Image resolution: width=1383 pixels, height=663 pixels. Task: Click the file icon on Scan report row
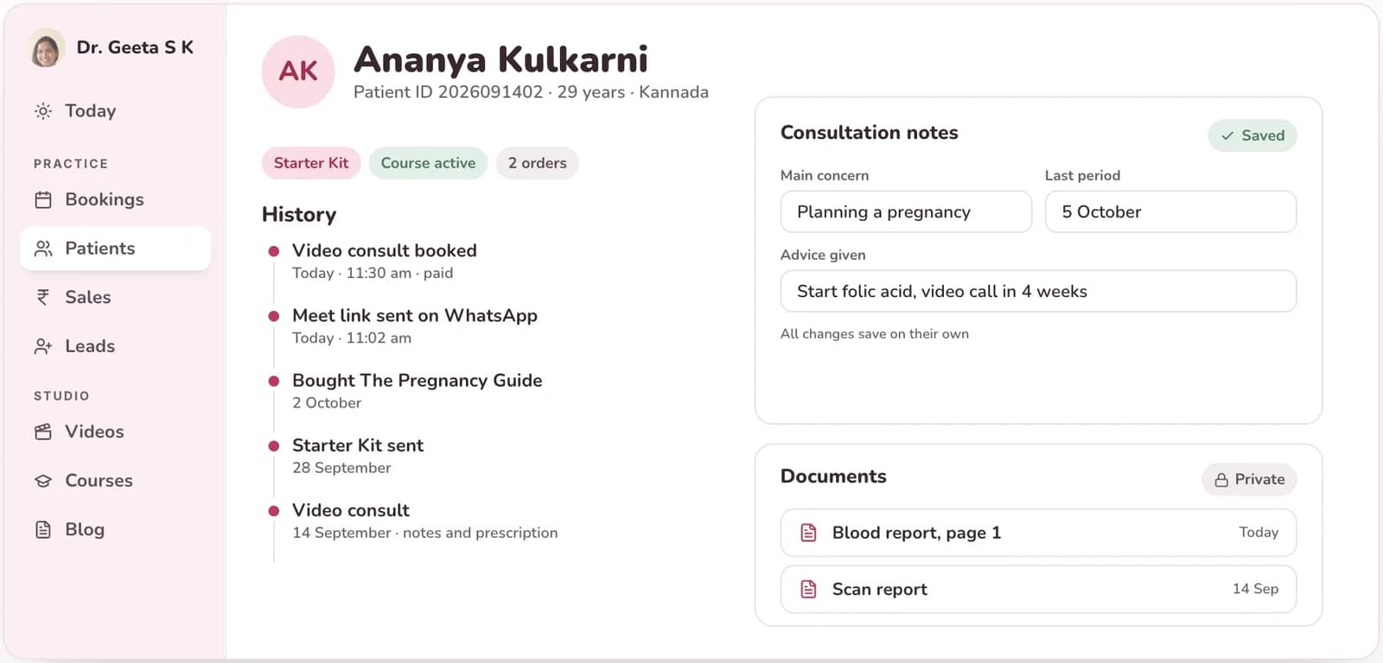click(x=808, y=589)
